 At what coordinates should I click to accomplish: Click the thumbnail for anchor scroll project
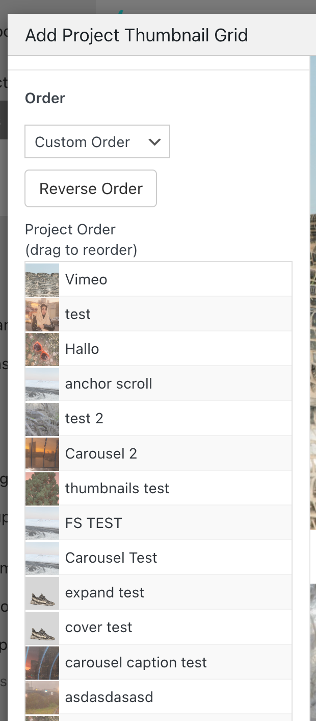[42, 383]
